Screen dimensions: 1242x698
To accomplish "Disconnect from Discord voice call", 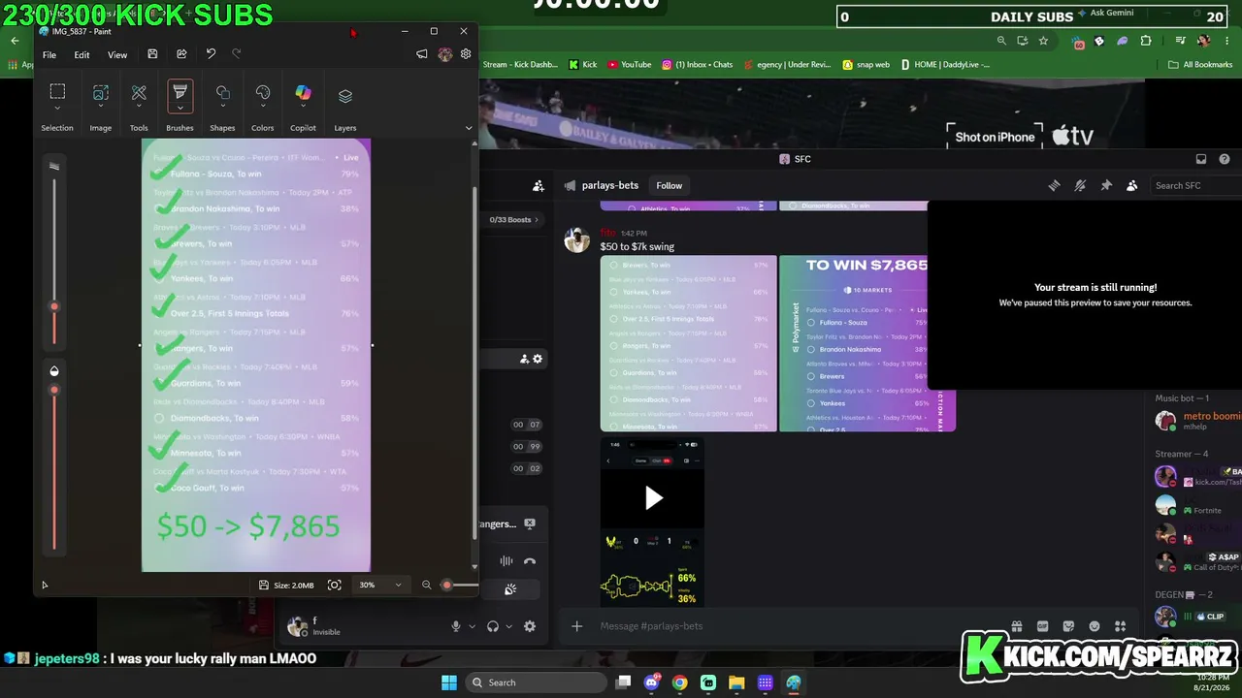I will coord(530,561).
